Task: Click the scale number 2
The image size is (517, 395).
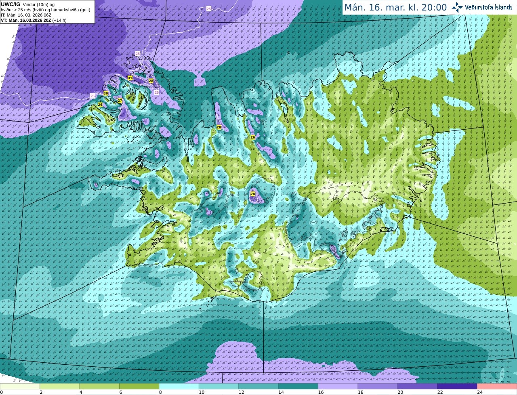Action: click(41, 392)
